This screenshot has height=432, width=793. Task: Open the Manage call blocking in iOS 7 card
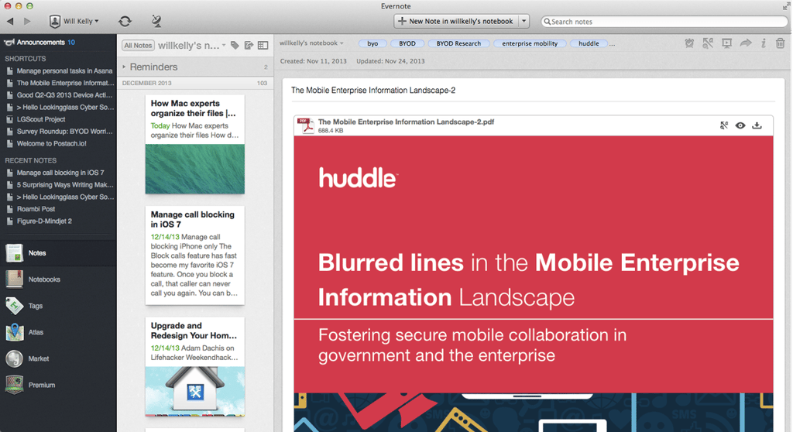(194, 255)
